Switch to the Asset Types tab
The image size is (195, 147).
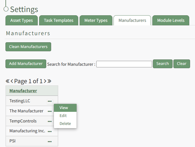point(22,20)
